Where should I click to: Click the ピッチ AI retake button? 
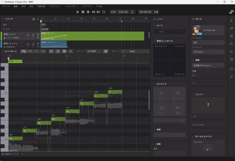coord(161,109)
